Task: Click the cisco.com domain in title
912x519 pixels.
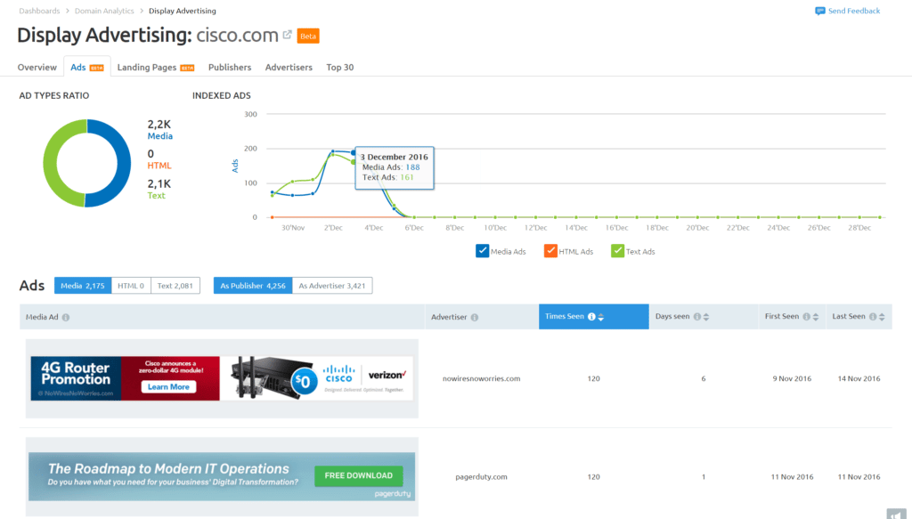Action: tap(237, 36)
